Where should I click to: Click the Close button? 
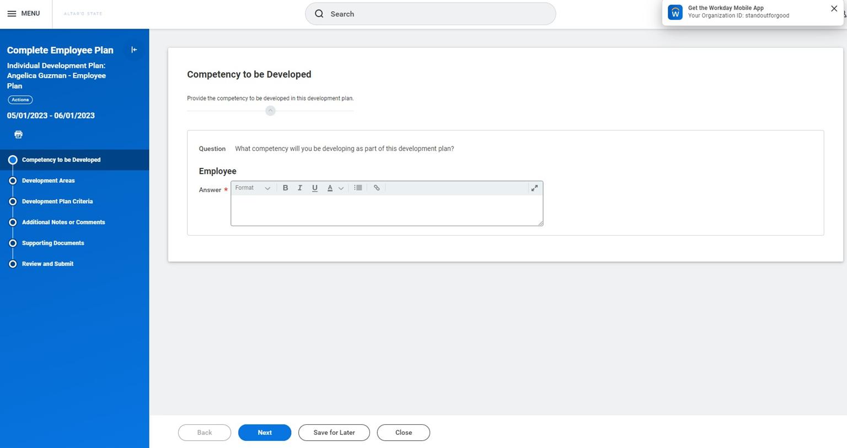[x=404, y=433]
